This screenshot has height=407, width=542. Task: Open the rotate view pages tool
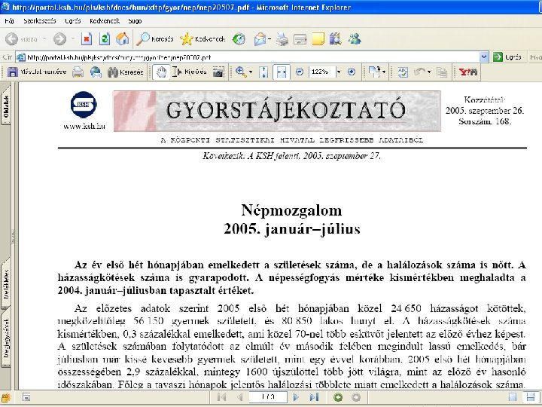374,72
